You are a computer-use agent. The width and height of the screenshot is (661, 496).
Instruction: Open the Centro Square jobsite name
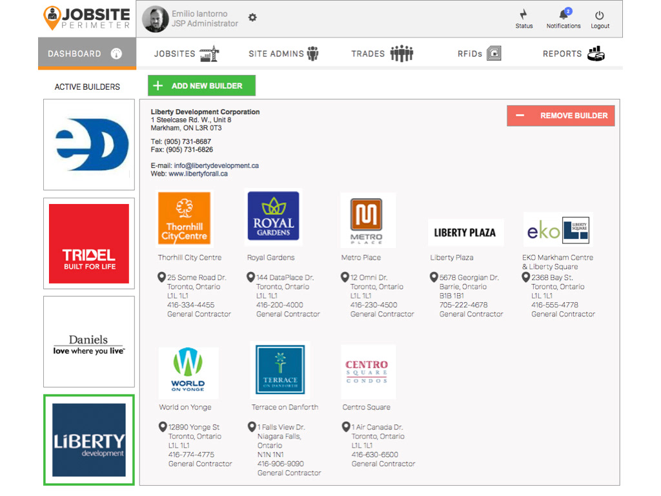pos(367,407)
